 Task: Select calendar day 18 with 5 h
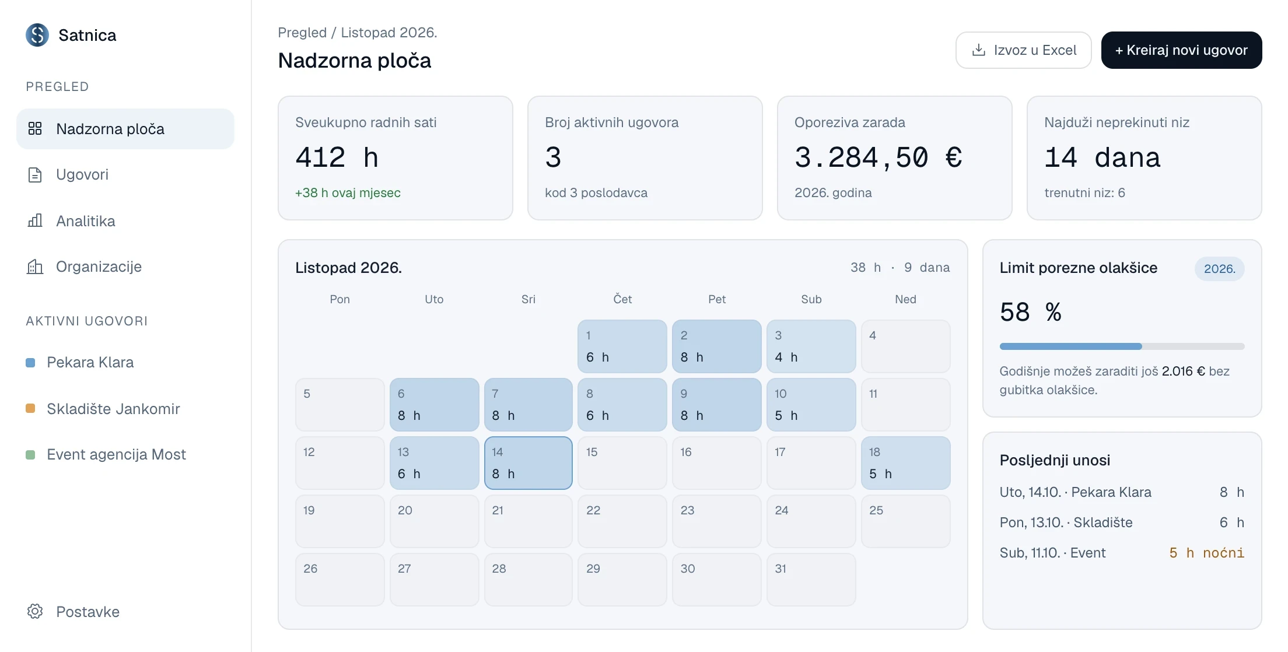pos(906,463)
